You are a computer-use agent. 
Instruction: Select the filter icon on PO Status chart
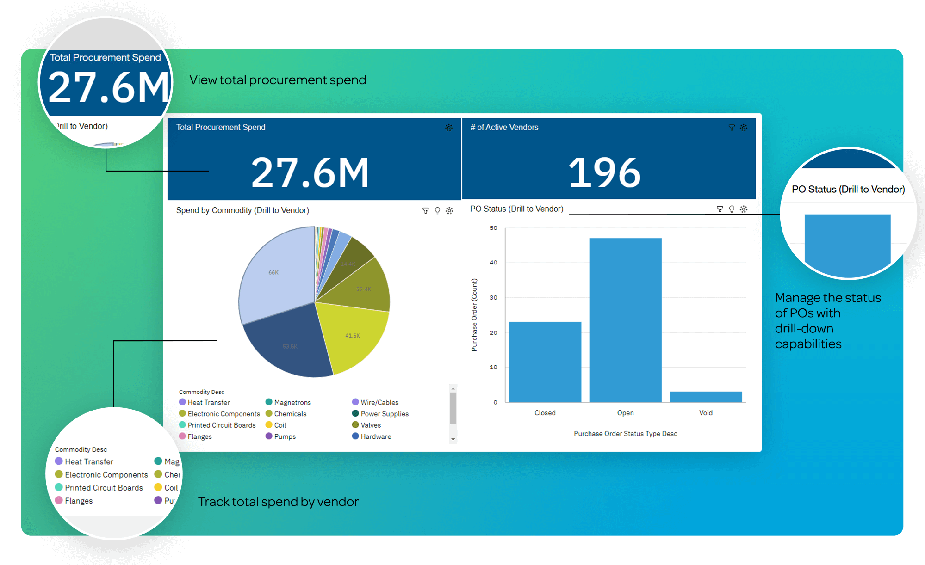pyautogui.click(x=719, y=209)
